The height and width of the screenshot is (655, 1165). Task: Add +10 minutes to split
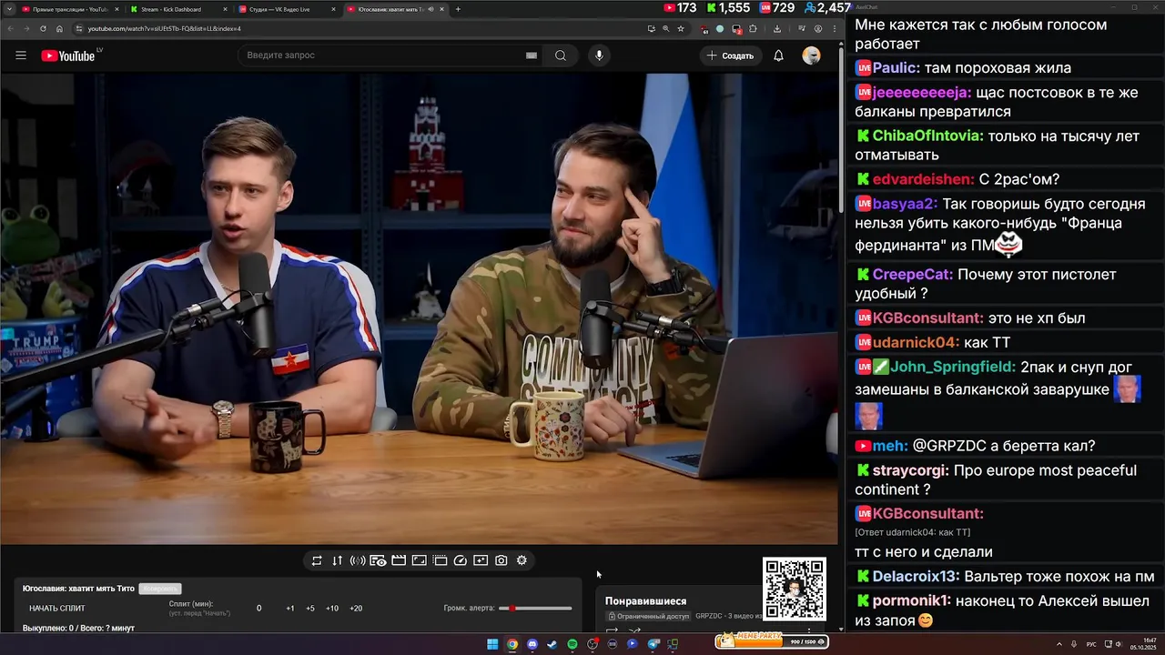(332, 608)
